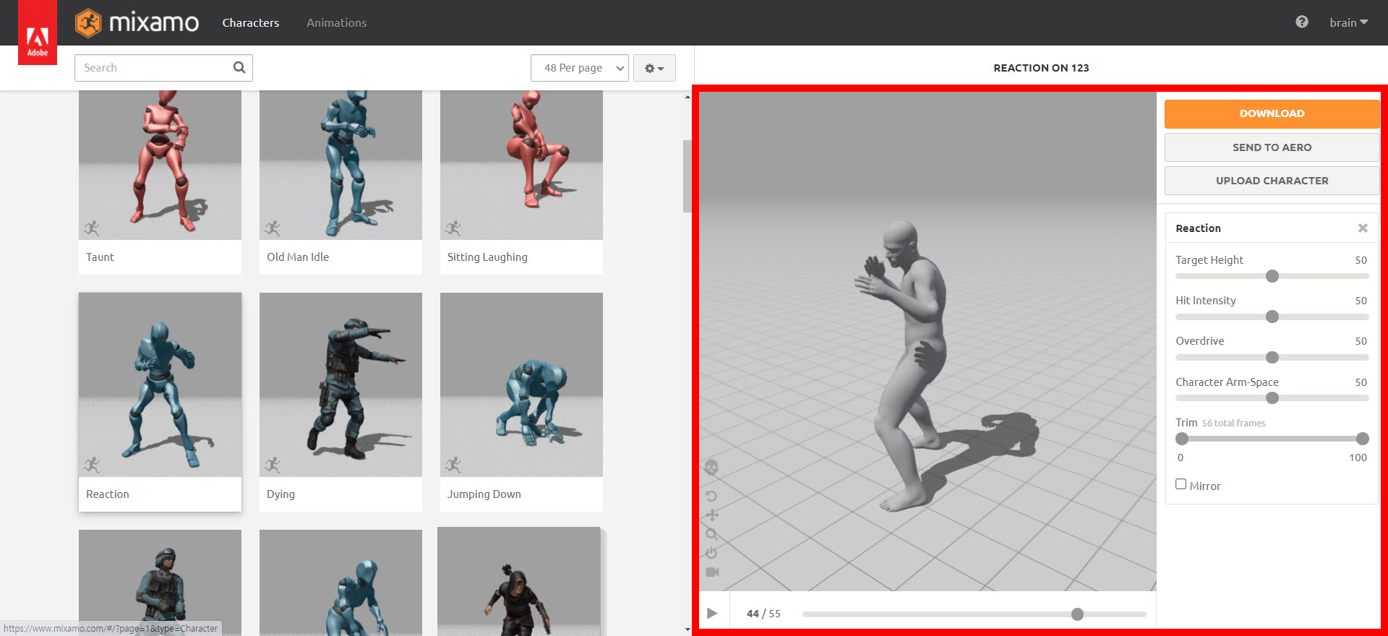Click the Target Height slider handle
The image size is (1388, 636).
point(1272,276)
